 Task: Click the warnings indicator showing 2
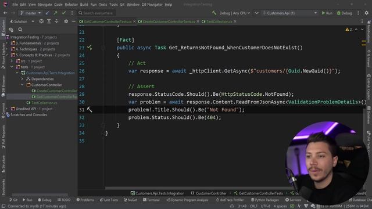[349, 30]
